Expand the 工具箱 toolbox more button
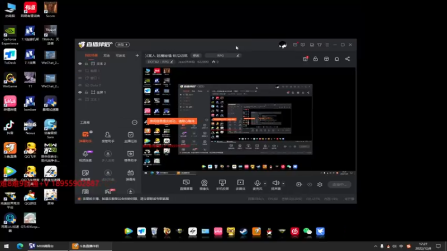 click(135, 122)
